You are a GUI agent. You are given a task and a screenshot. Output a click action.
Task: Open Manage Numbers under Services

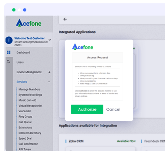click(29, 89)
